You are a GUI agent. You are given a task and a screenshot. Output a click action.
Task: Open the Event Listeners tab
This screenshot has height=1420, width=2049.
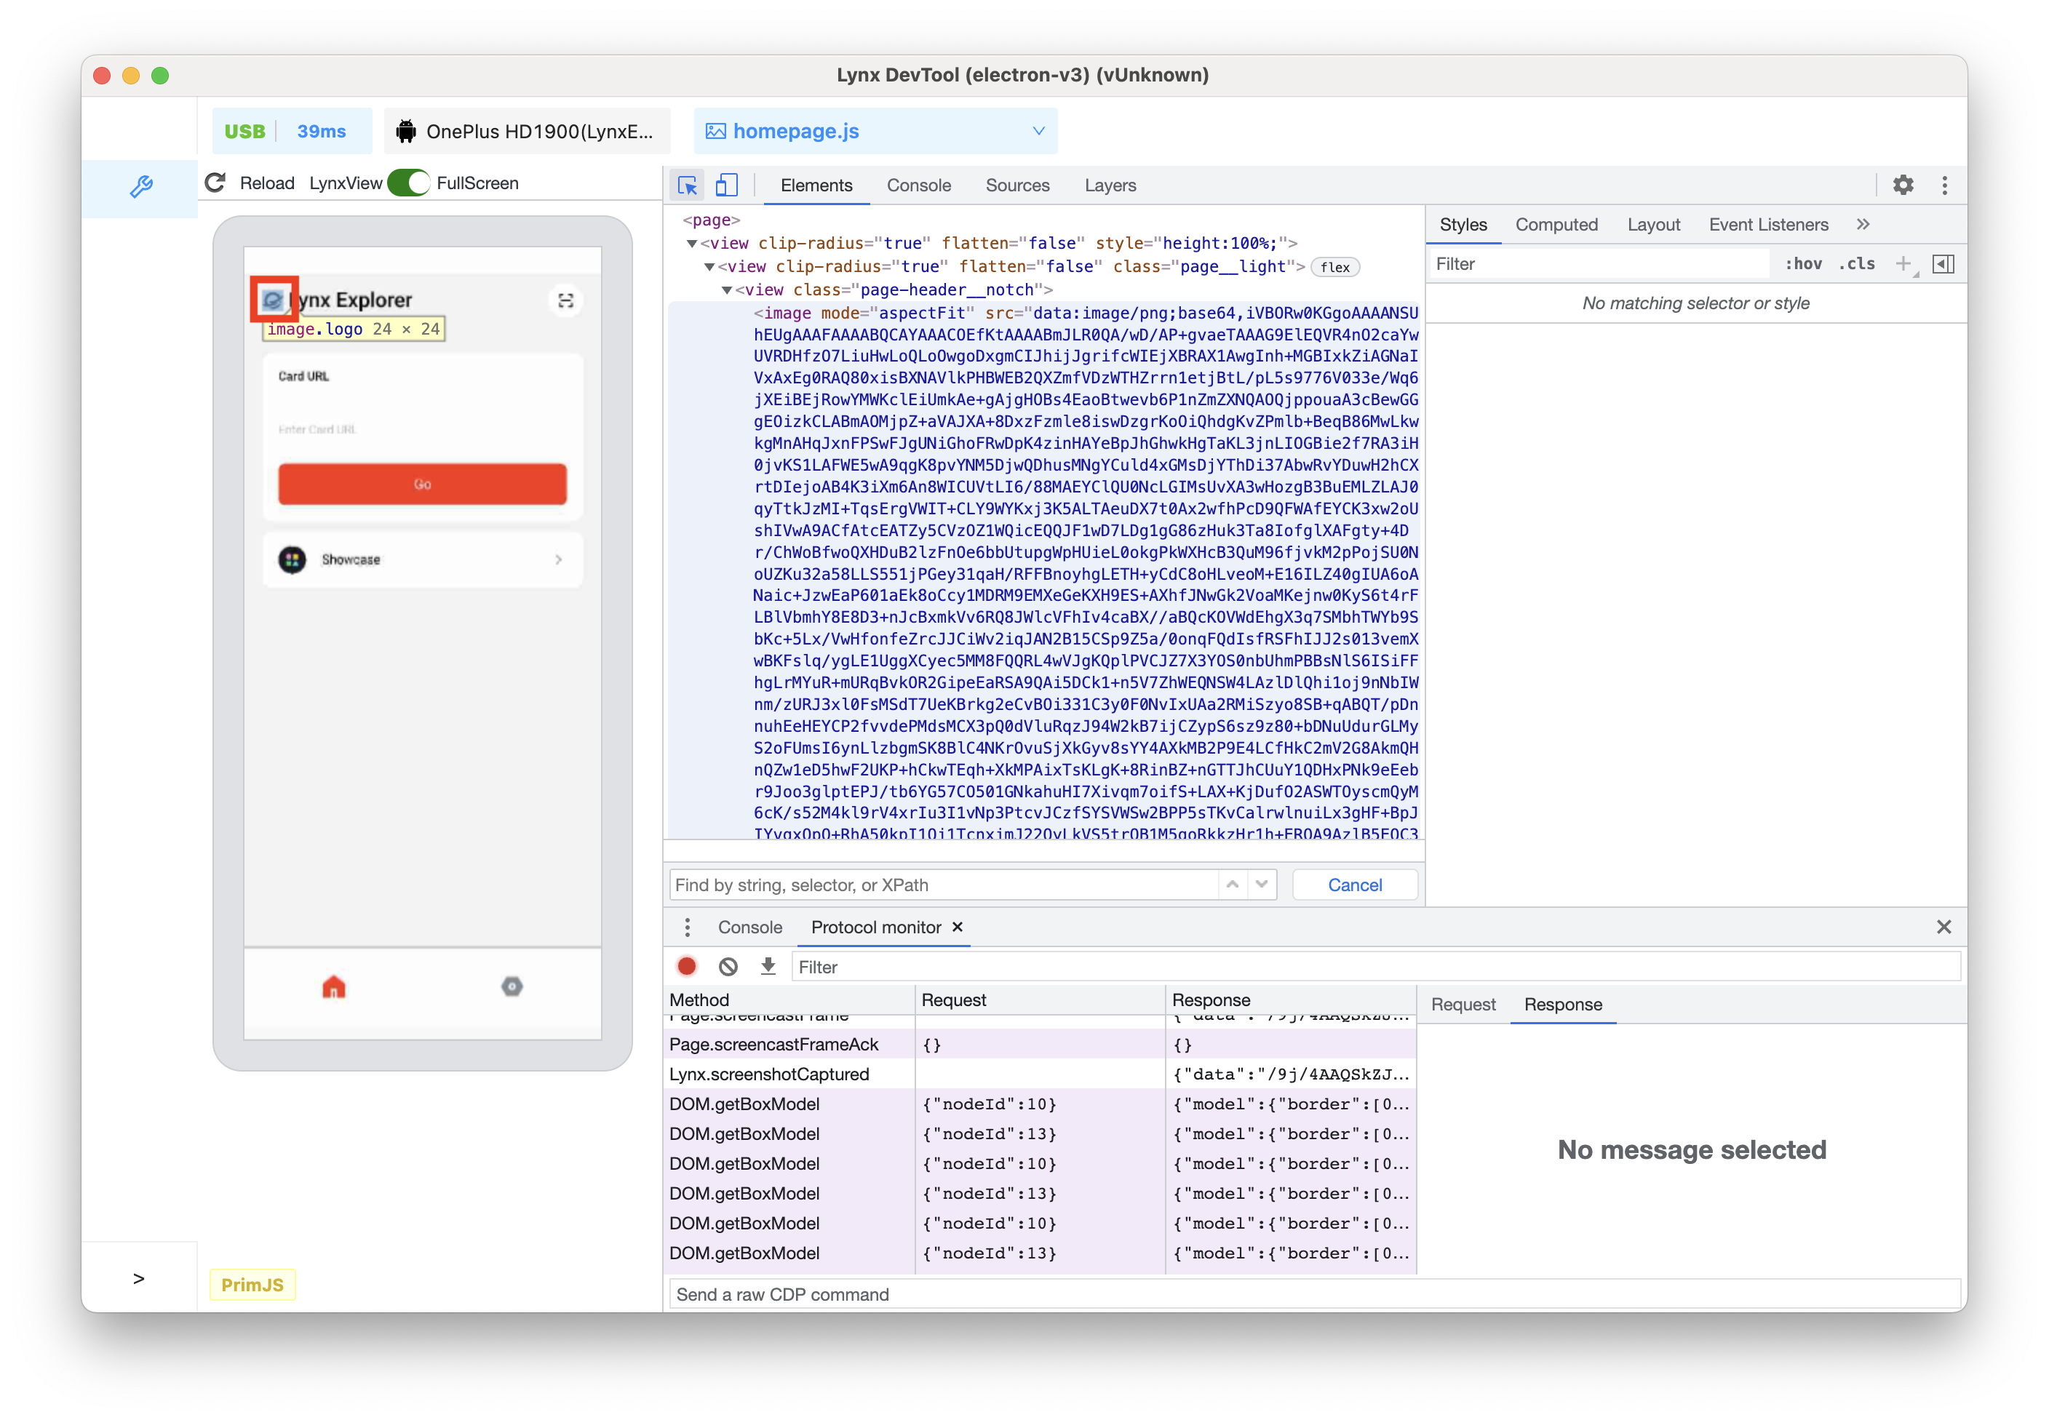click(1768, 225)
